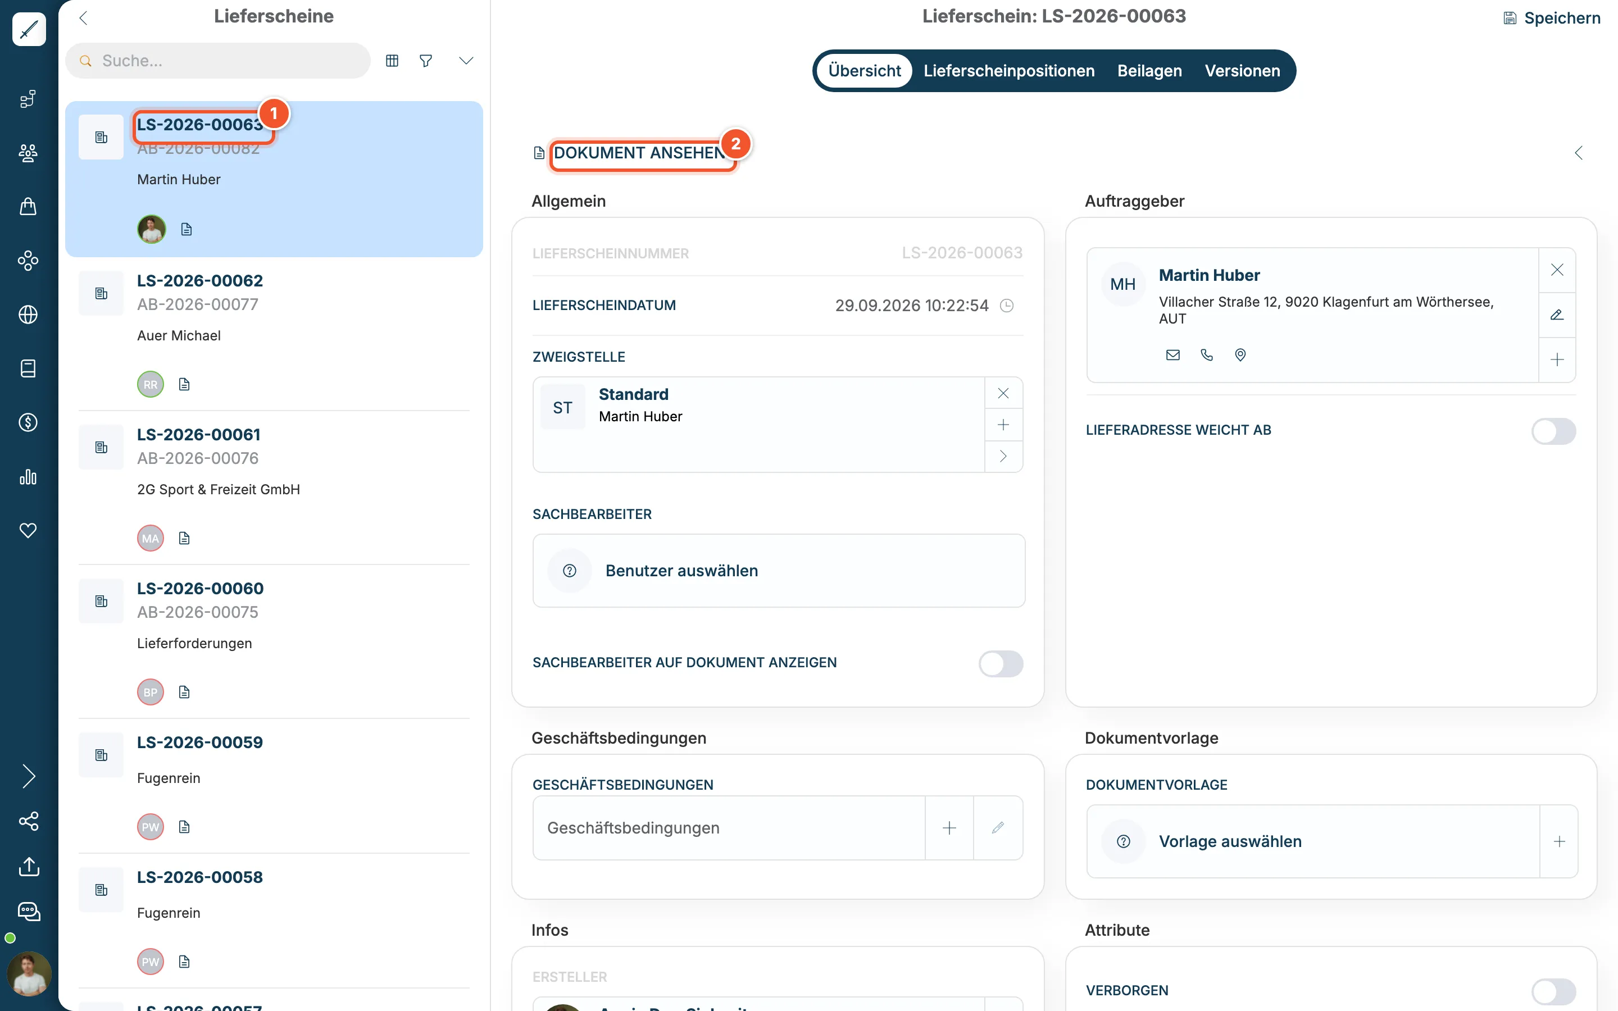Open delivery note LS-2026-00060
This screenshot has width=1618, height=1011.
point(274,642)
